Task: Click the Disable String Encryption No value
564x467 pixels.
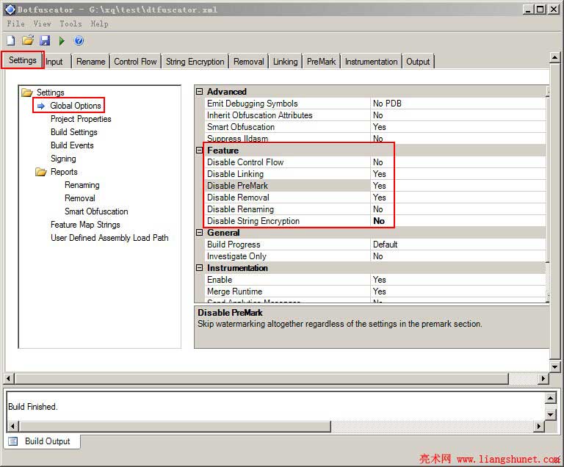Action: 458,221
